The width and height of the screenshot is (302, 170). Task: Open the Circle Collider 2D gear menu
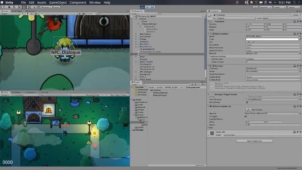tap(300, 106)
